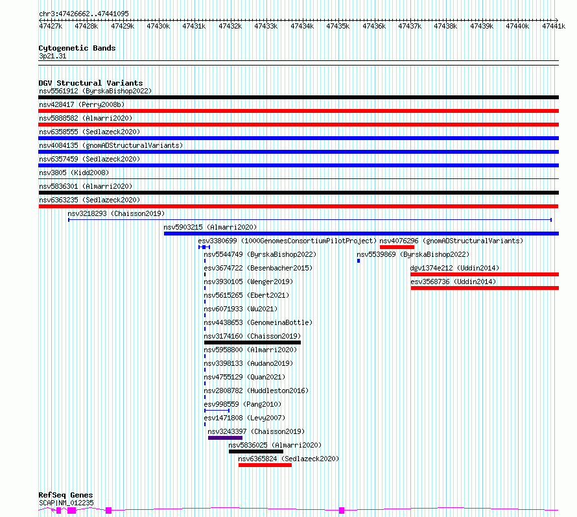The height and width of the screenshot is (517, 577).
Task: Select the esv998559 (Pang2010) thin blue span
Action: [x=217, y=411]
